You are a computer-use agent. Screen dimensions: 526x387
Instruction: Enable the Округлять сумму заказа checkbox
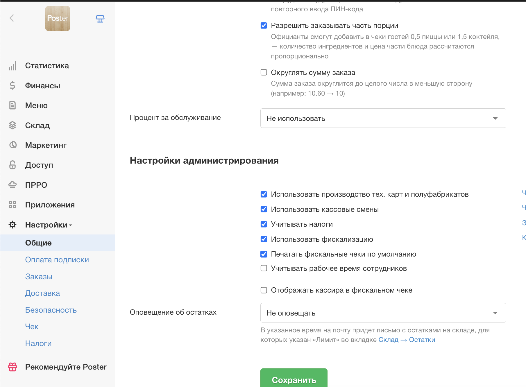click(264, 72)
